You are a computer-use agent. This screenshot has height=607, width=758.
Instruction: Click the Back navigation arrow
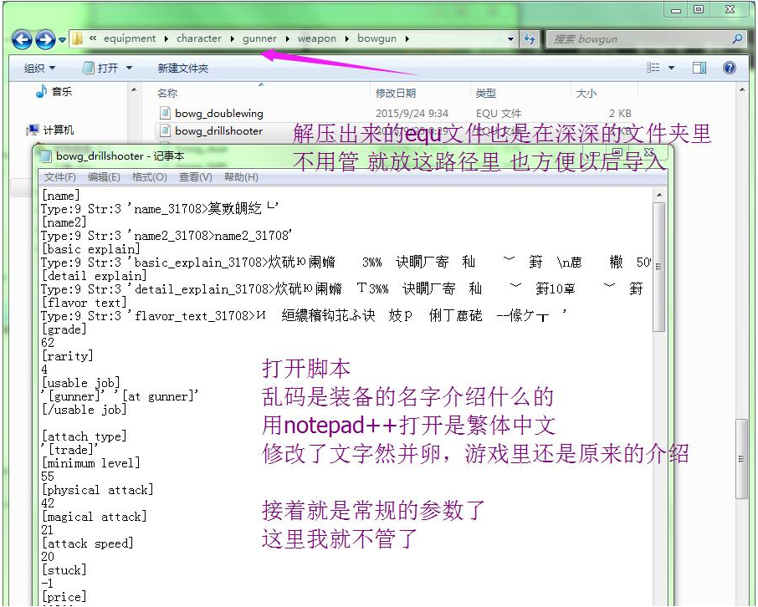pyautogui.click(x=22, y=39)
